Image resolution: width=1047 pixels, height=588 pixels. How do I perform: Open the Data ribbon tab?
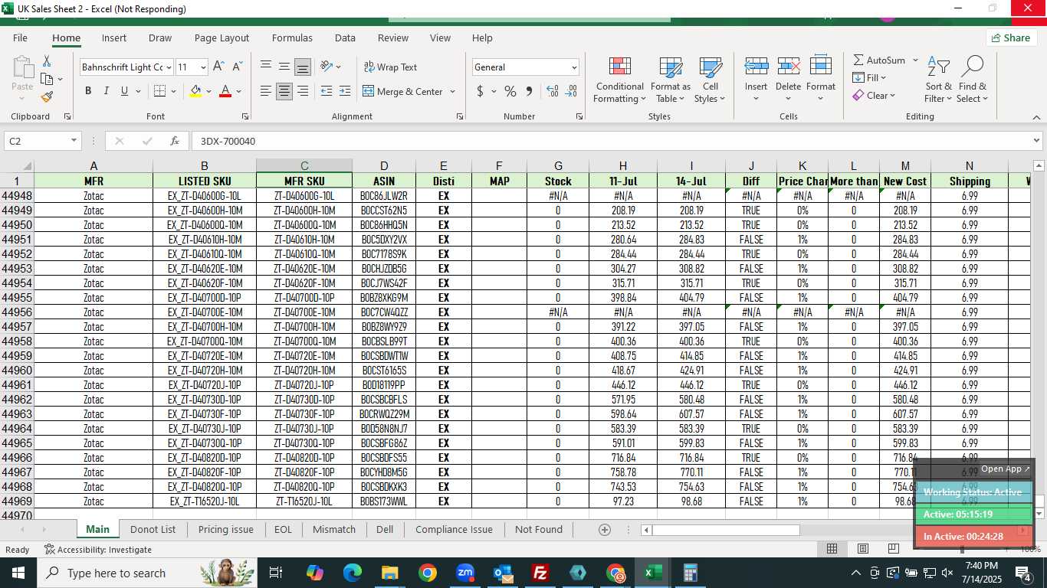[x=345, y=38]
